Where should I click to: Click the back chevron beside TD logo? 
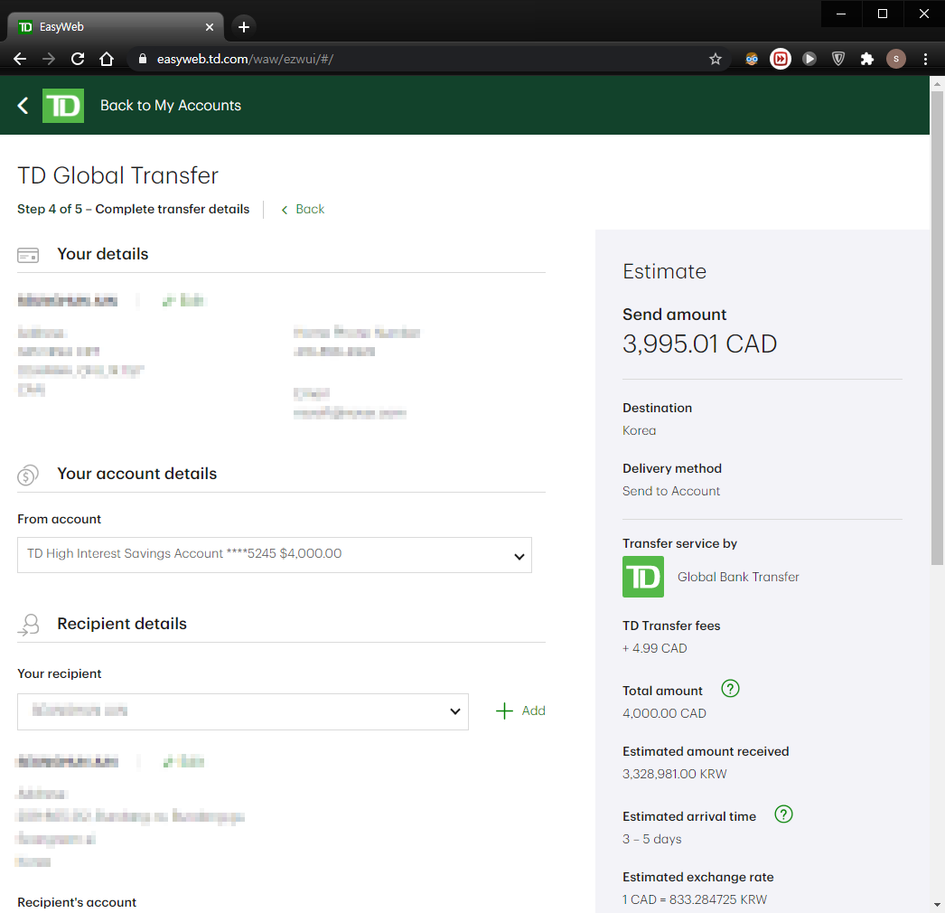click(x=23, y=106)
